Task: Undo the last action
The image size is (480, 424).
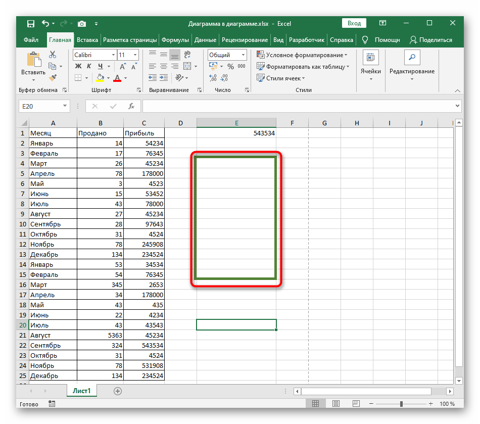Action: click(x=45, y=23)
